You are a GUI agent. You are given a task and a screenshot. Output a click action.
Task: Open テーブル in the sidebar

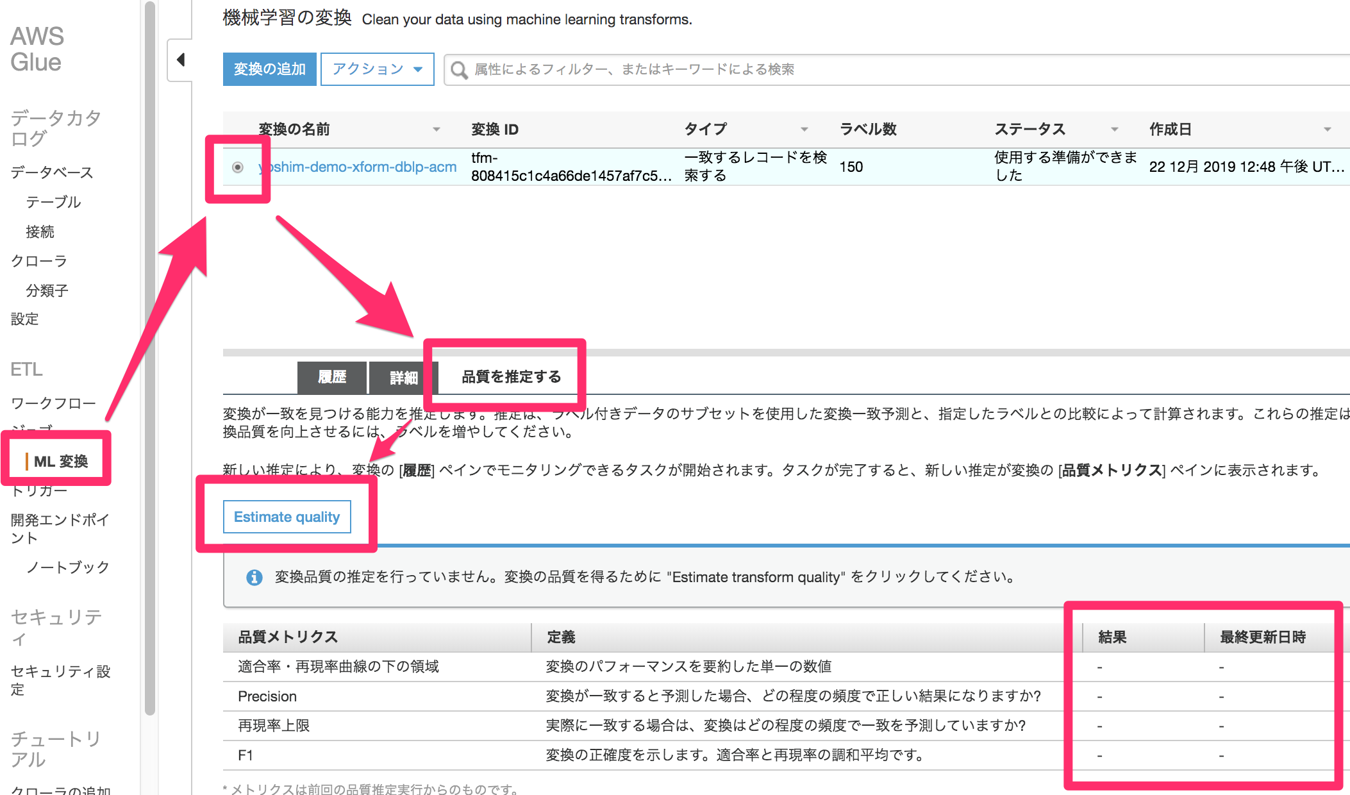click(53, 202)
